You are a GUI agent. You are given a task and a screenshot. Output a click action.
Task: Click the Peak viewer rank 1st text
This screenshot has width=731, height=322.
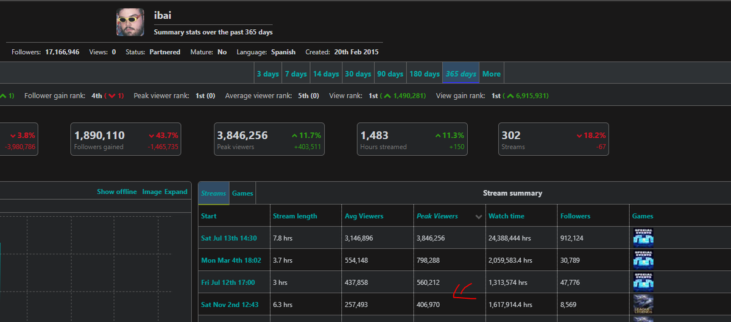[174, 96]
